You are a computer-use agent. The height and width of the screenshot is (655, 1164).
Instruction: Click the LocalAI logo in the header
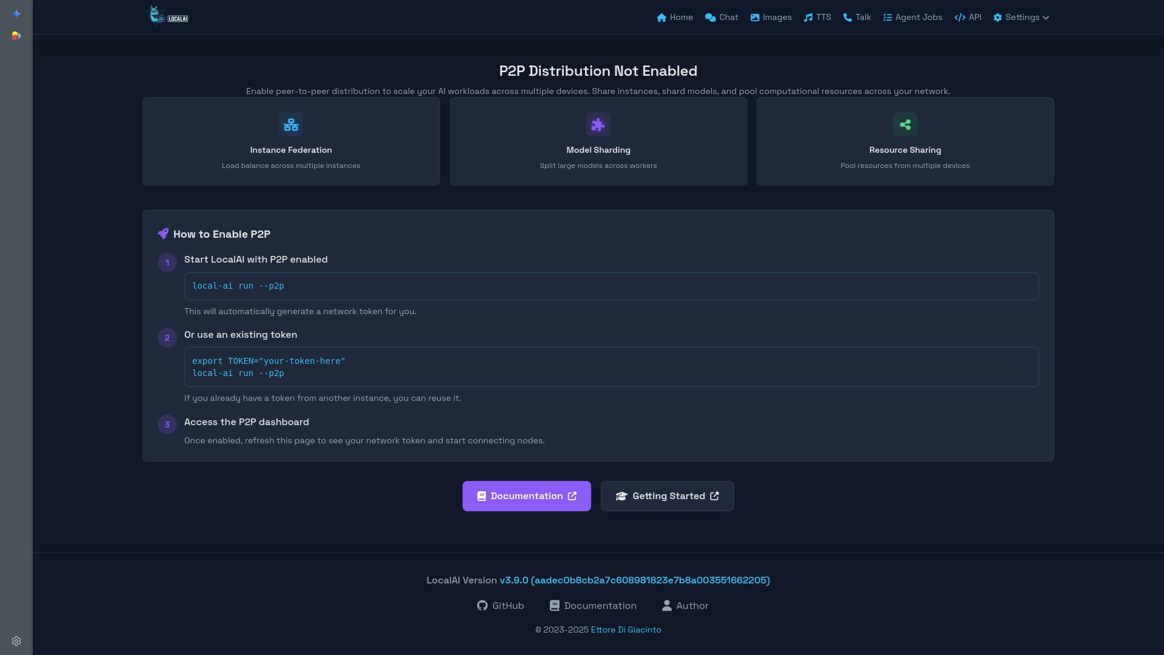pyautogui.click(x=169, y=16)
